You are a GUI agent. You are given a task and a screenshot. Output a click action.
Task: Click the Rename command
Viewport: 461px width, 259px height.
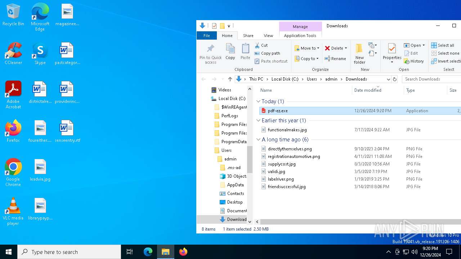[335, 59]
